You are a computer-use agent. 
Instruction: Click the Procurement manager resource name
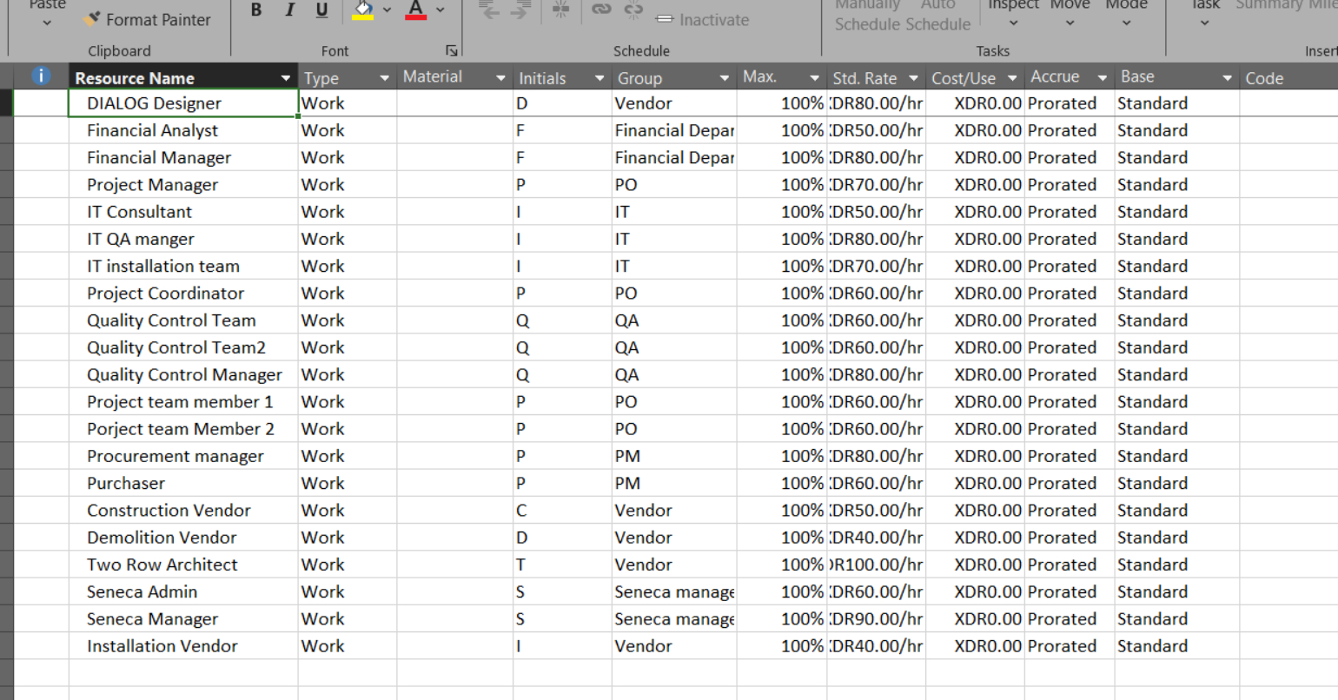(176, 456)
